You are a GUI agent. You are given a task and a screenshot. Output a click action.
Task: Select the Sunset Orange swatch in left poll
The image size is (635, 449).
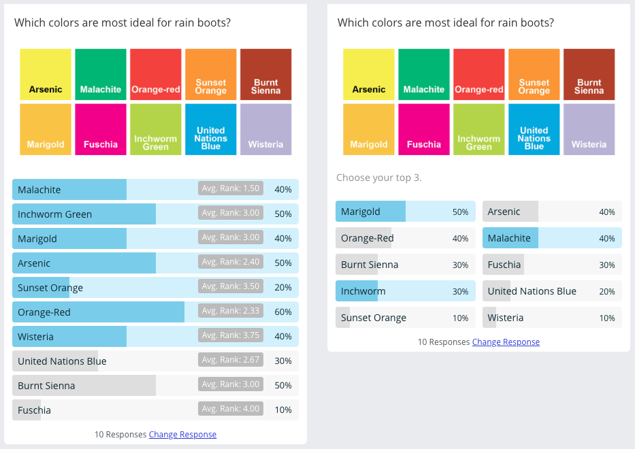click(210, 74)
